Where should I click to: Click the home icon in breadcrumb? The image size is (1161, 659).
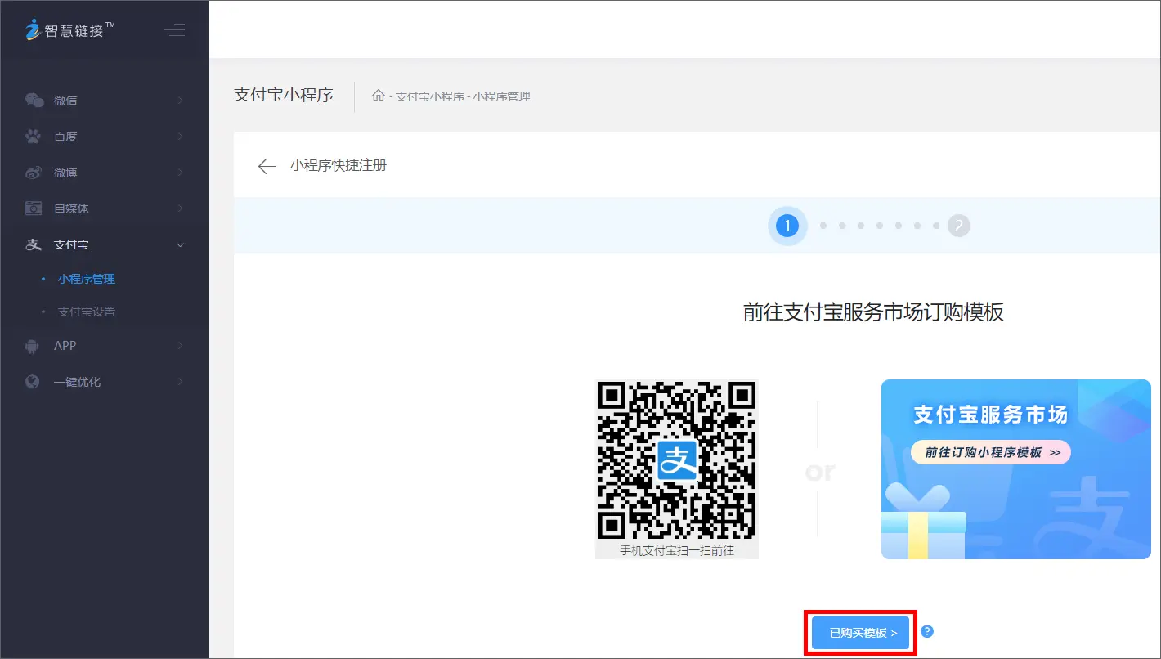pyautogui.click(x=378, y=96)
